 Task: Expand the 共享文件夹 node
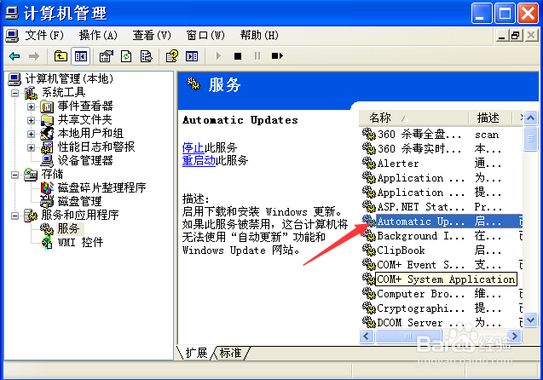pyautogui.click(x=32, y=120)
